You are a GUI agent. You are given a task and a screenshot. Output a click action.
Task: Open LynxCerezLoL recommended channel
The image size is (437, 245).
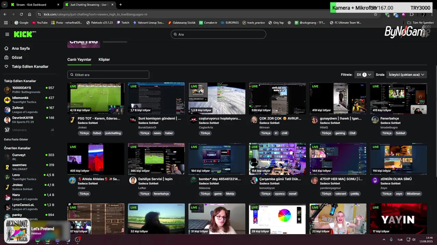point(29,207)
